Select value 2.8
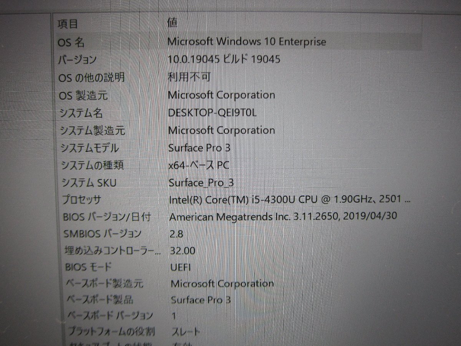Image resolution: width=461 pixels, height=346 pixels. 176,233
